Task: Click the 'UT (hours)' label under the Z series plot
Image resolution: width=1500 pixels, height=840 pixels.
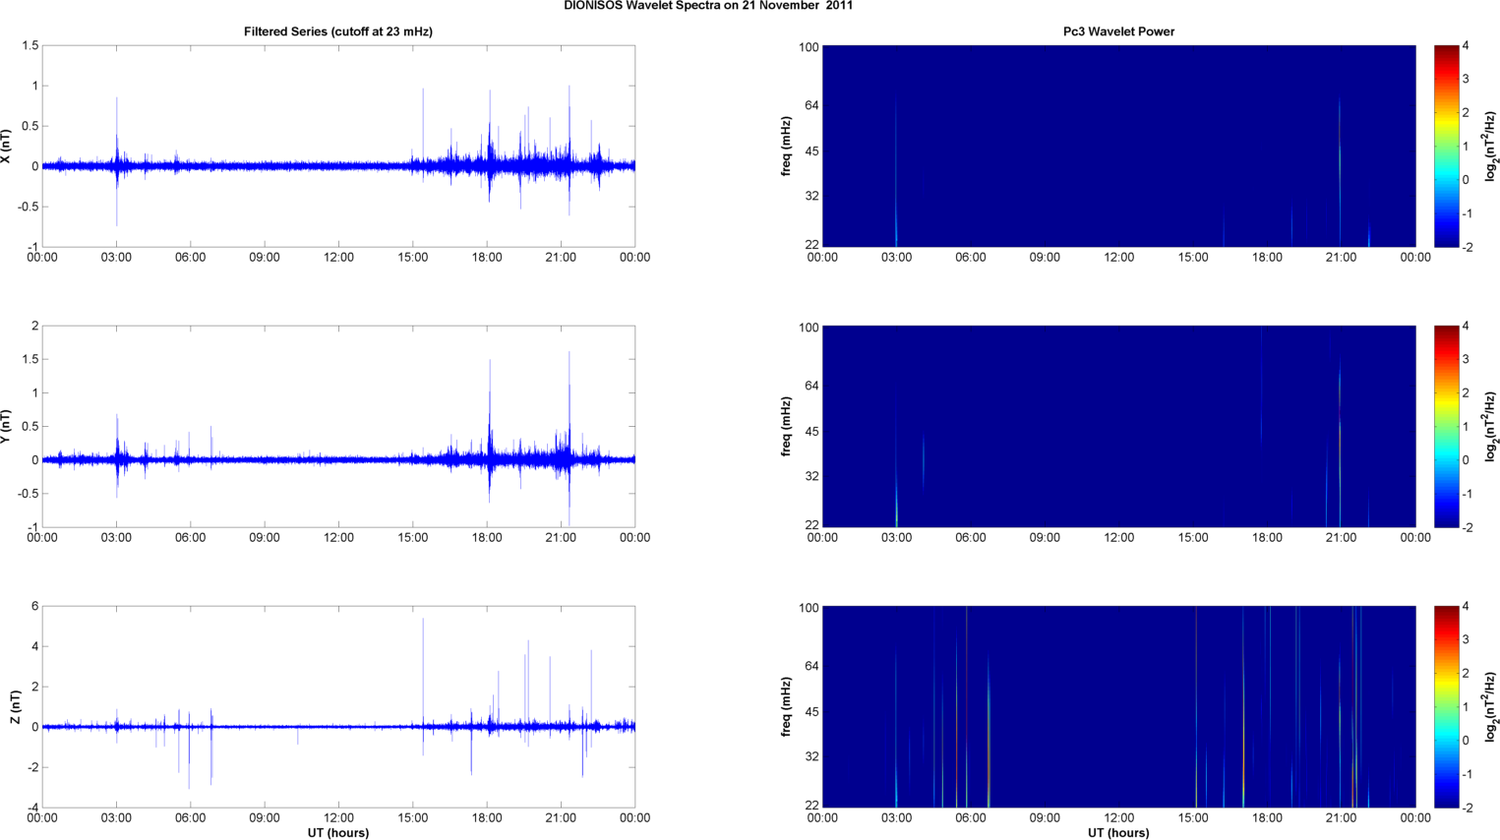Action: click(338, 833)
